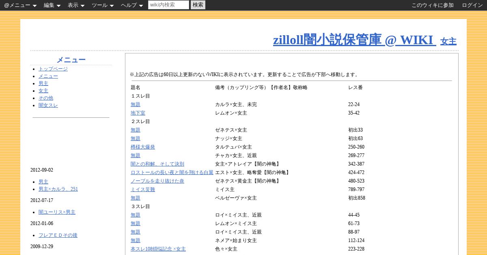Select the 題名 column header text
487x255 pixels.
pos(136,87)
